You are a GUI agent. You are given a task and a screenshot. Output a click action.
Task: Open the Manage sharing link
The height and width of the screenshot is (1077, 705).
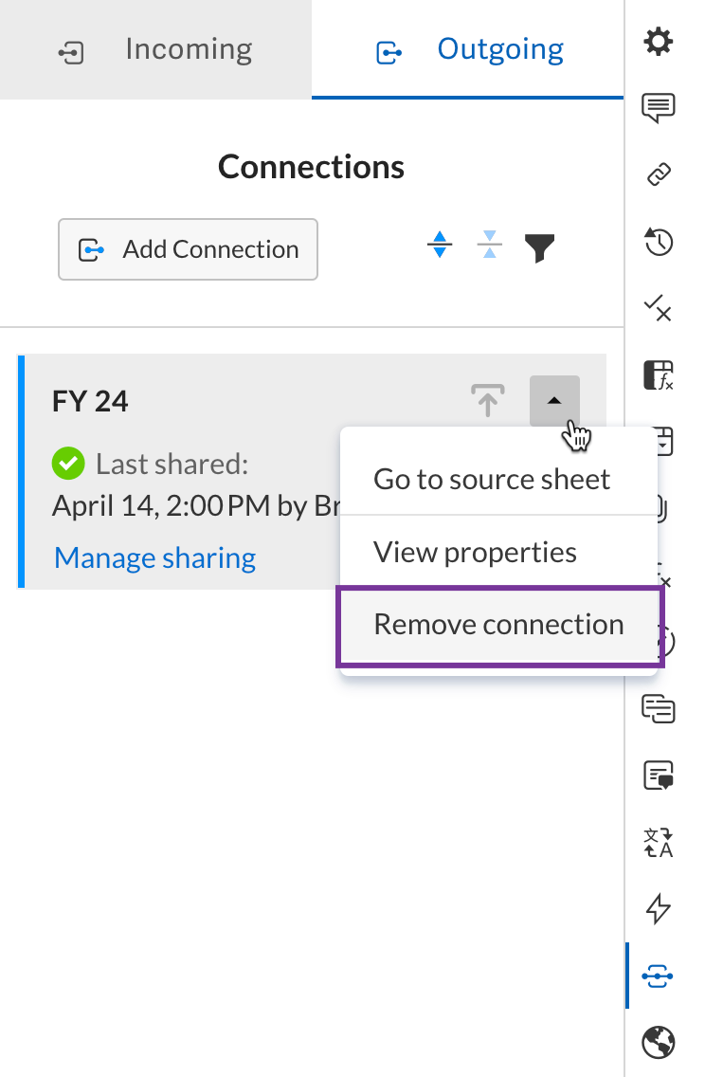coord(154,557)
